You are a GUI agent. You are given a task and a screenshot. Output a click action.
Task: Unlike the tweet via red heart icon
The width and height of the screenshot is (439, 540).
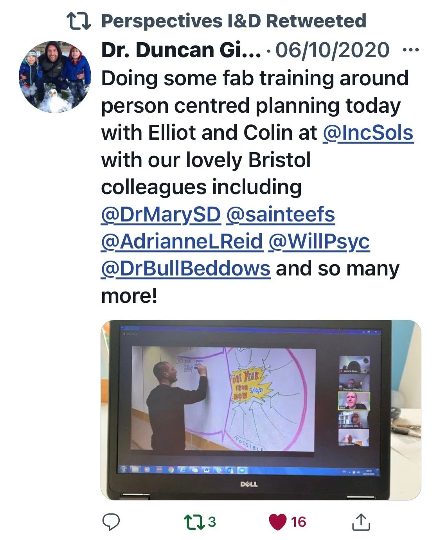click(x=277, y=522)
